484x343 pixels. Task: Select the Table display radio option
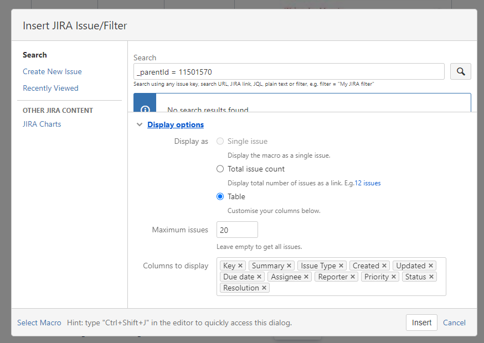point(220,197)
